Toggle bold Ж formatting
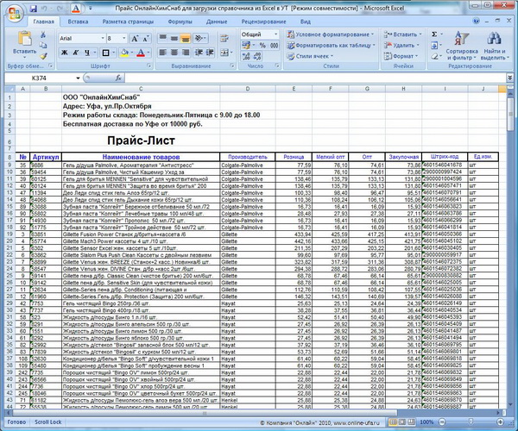 point(65,53)
